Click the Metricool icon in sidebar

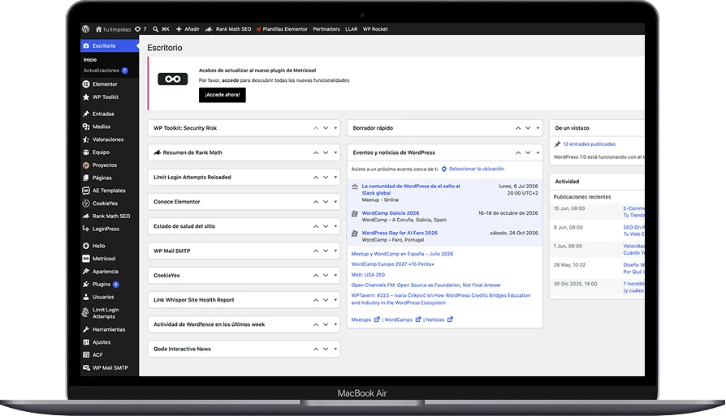[85, 259]
